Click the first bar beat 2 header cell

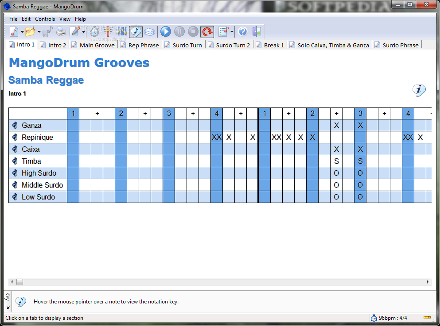[x=121, y=113]
